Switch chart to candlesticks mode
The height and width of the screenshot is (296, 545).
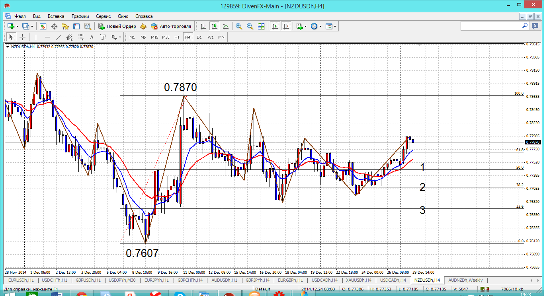215,26
